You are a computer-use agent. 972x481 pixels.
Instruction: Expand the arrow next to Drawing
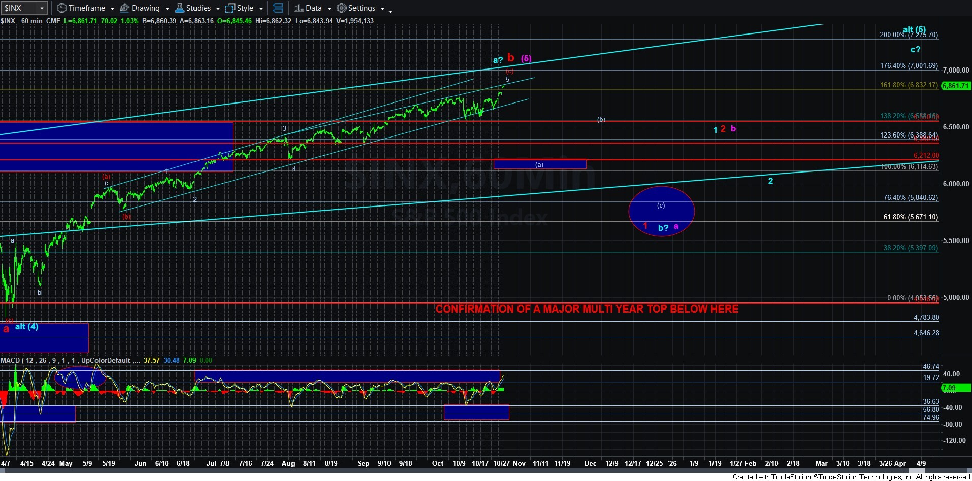[x=167, y=9]
